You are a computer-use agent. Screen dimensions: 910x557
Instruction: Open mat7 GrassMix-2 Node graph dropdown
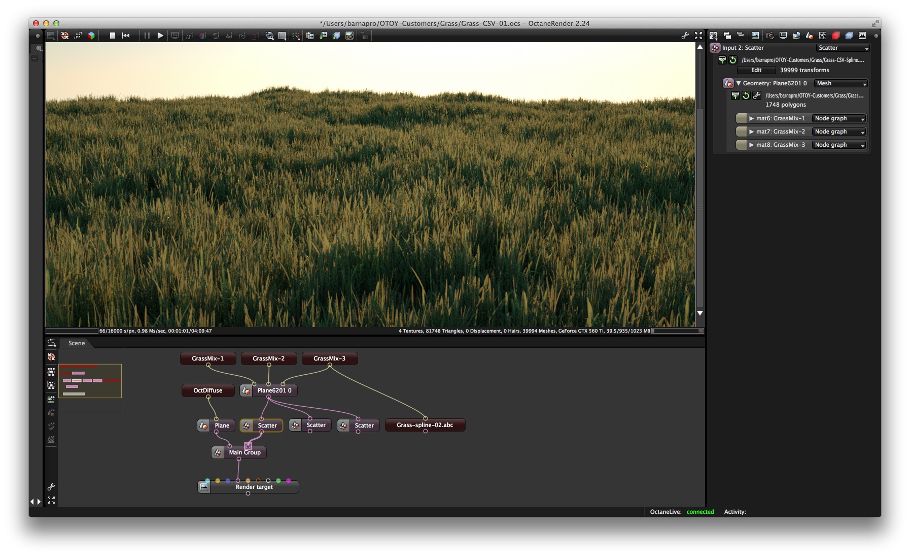pyautogui.click(x=839, y=132)
